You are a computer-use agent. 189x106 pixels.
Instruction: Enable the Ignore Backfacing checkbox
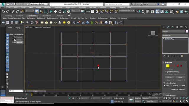click(166, 72)
